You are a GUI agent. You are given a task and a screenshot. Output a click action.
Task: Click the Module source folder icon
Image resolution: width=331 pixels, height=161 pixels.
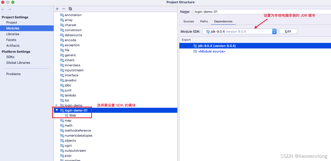(195, 51)
